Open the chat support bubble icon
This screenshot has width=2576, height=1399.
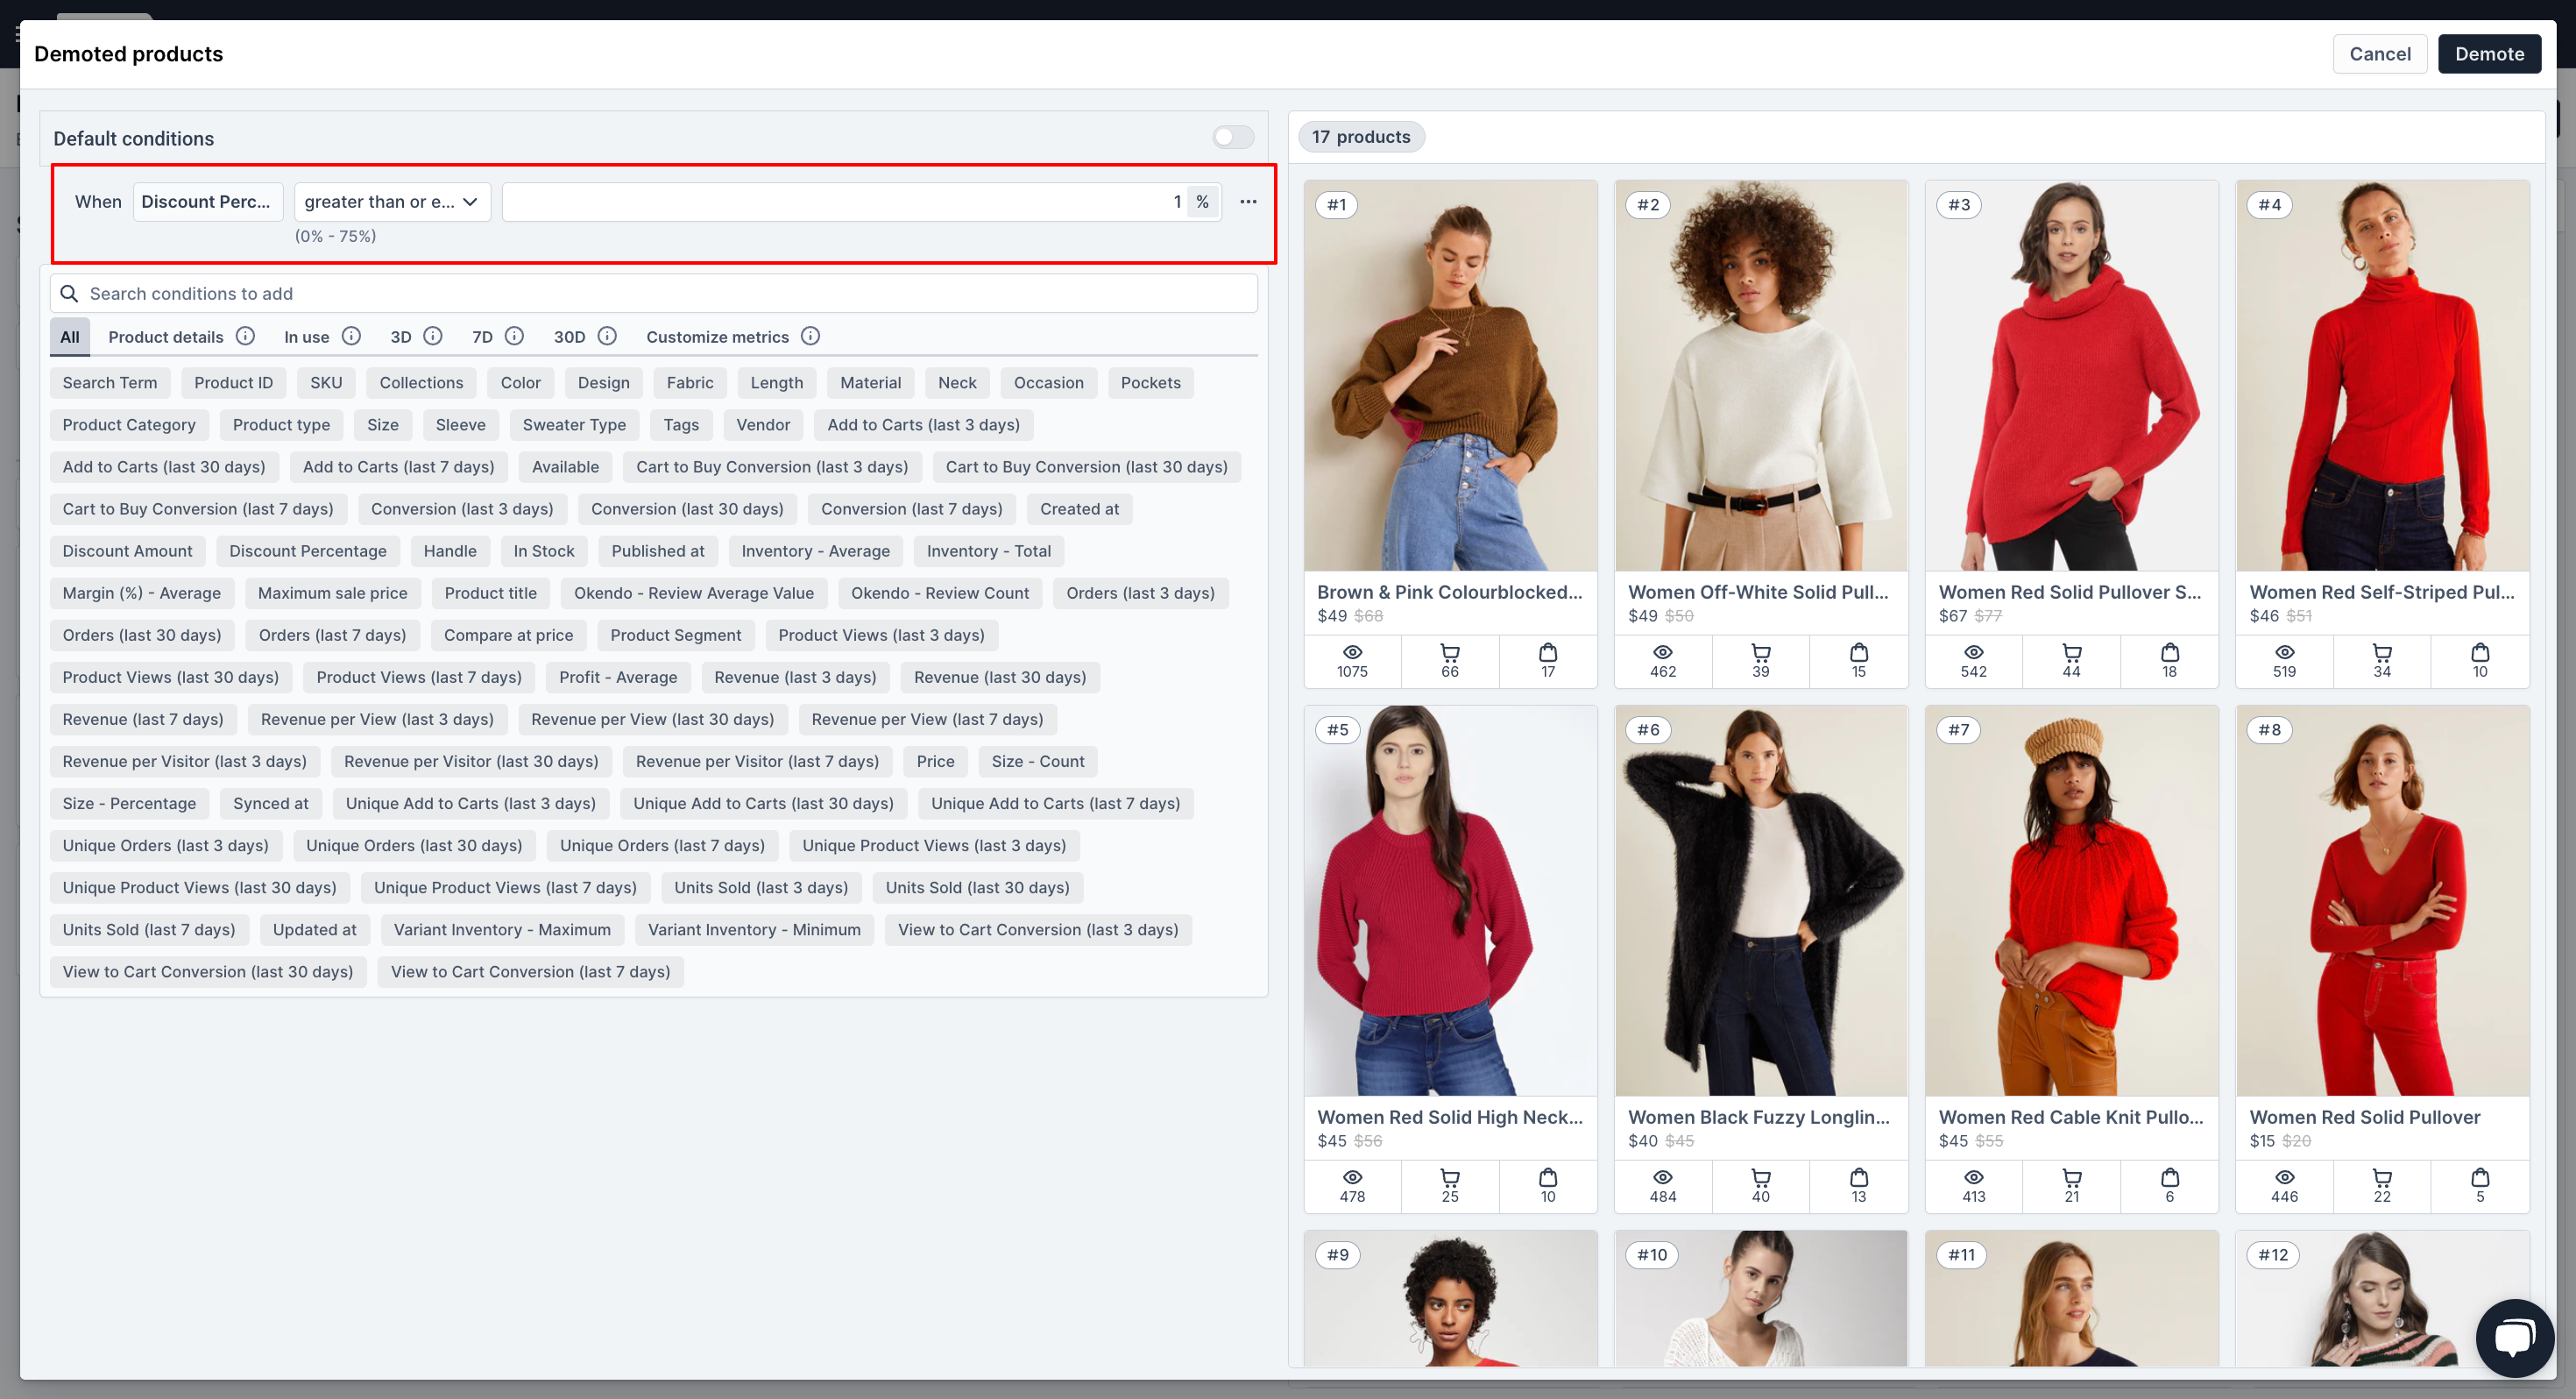[x=2514, y=1337]
